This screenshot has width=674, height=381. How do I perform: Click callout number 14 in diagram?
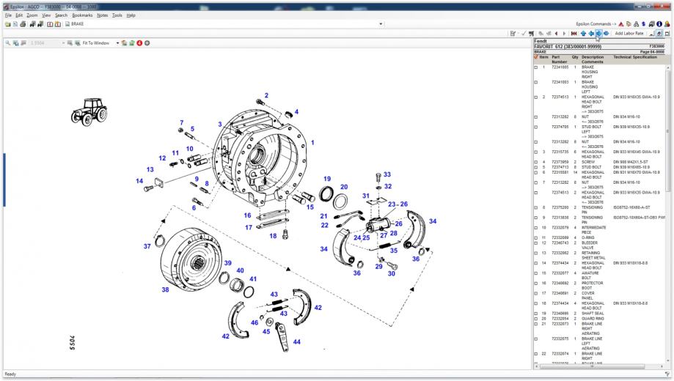pos(139,181)
